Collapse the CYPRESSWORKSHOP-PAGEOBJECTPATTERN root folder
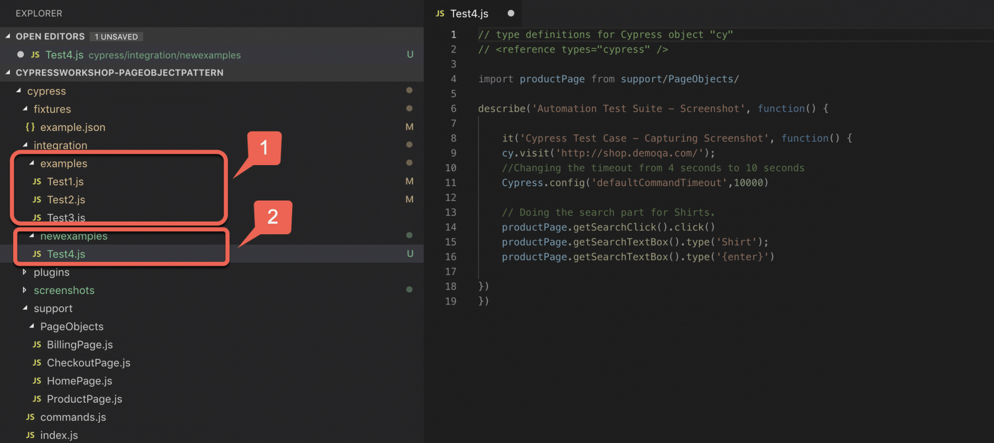This screenshot has width=994, height=443. 8,72
